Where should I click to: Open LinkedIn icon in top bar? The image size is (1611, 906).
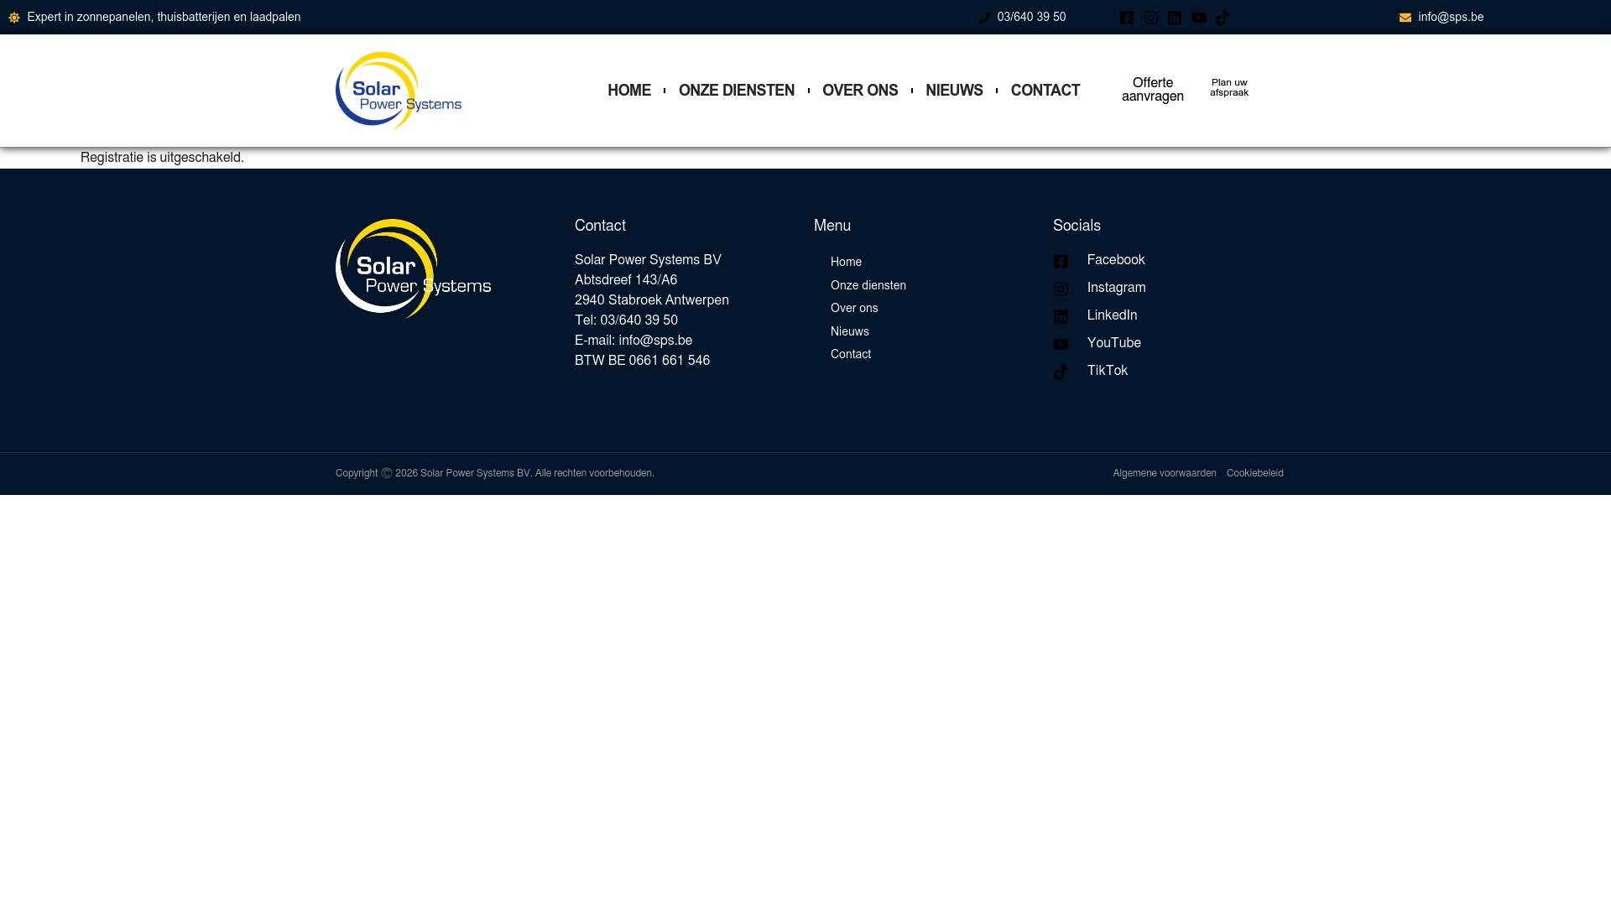pos(1175,18)
